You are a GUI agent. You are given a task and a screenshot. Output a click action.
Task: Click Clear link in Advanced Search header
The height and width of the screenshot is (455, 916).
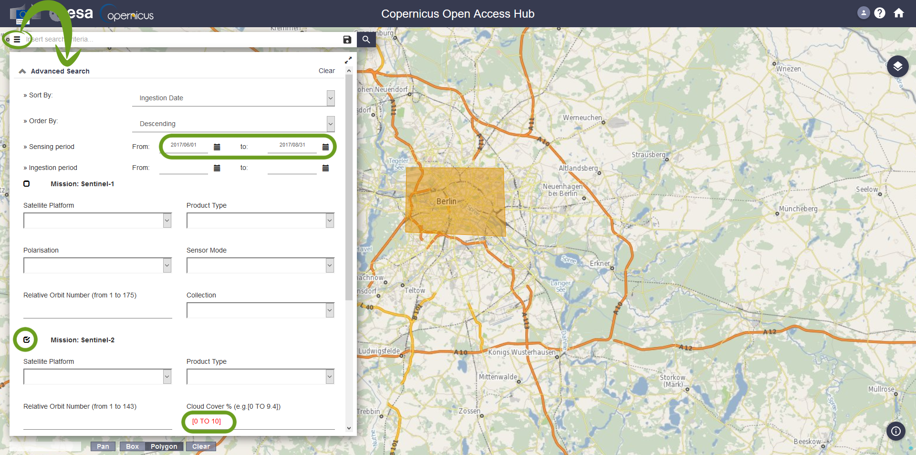point(326,71)
